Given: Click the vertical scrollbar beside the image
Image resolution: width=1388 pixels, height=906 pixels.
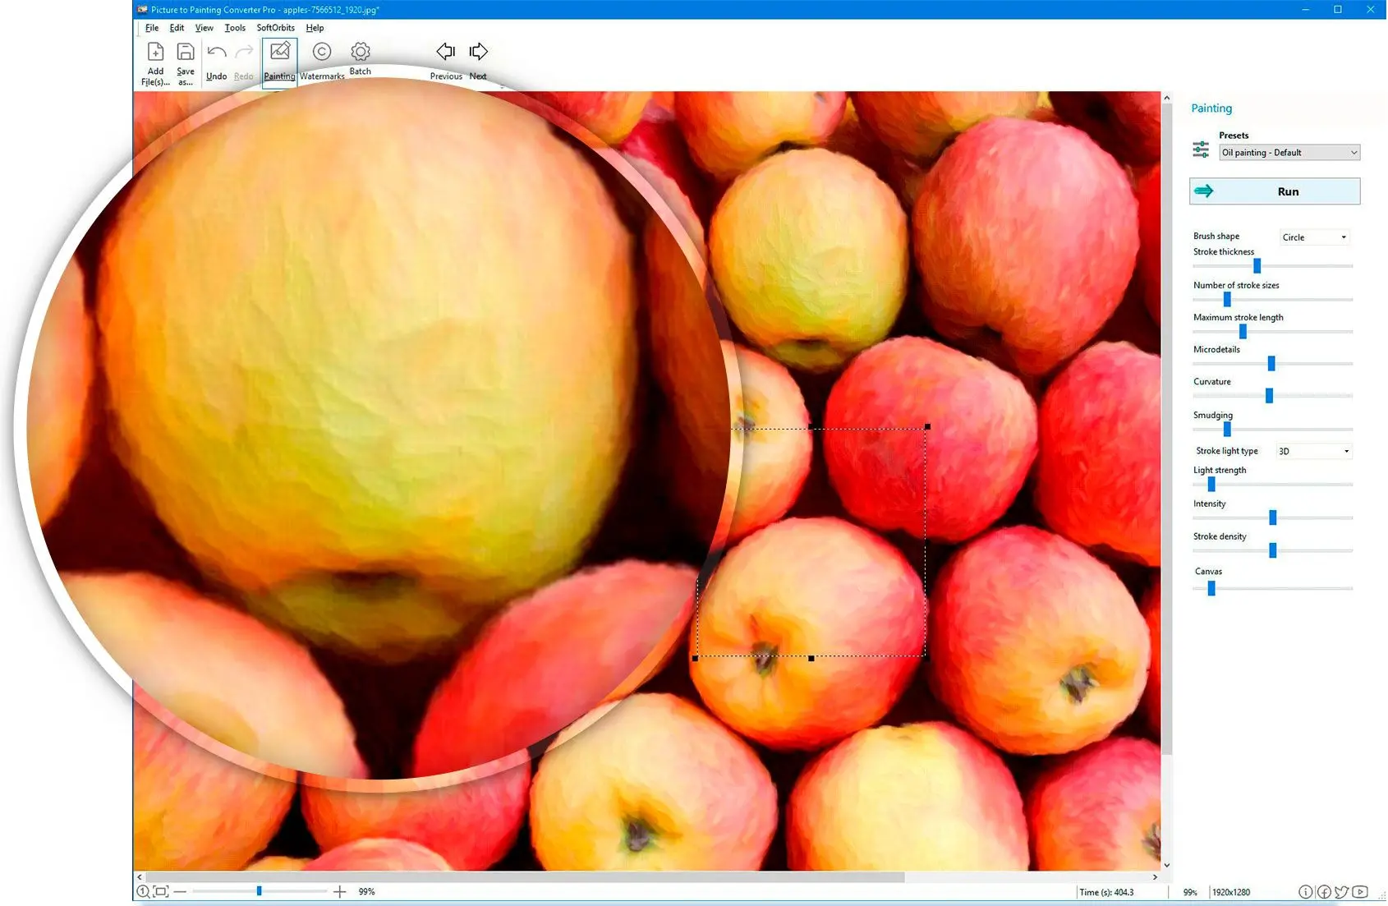Looking at the screenshot, I should pyautogui.click(x=1166, y=429).
